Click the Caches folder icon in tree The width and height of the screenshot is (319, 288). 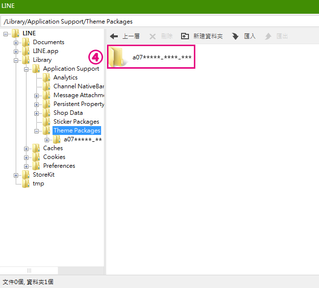point(36,148)
